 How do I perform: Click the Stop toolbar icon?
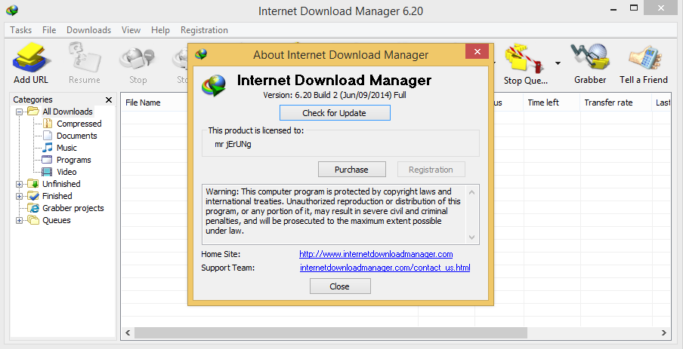(x=138, y=57)
